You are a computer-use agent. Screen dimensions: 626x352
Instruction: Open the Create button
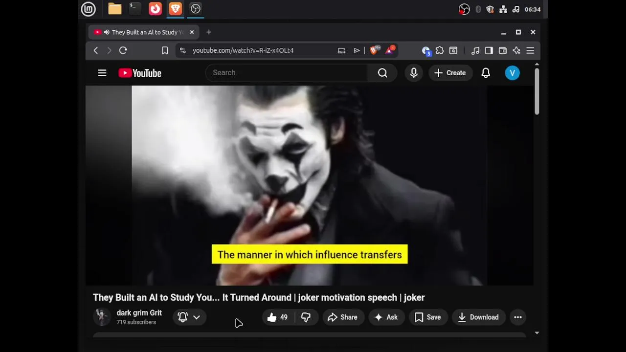(x=450, y=73)
